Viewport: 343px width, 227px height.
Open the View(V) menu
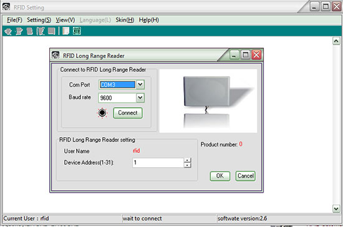pos(65,20)
